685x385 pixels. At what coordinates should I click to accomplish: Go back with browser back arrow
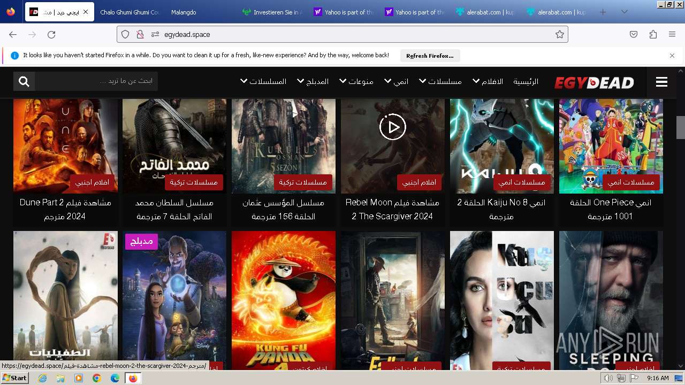pos(13,34)
